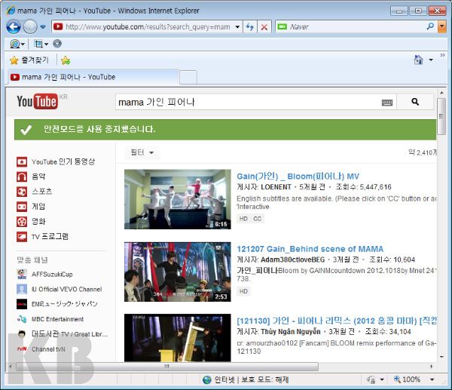Expand the zoom level dropdown arrow
This screenshot has width=452, height=390.
point(432,379)
